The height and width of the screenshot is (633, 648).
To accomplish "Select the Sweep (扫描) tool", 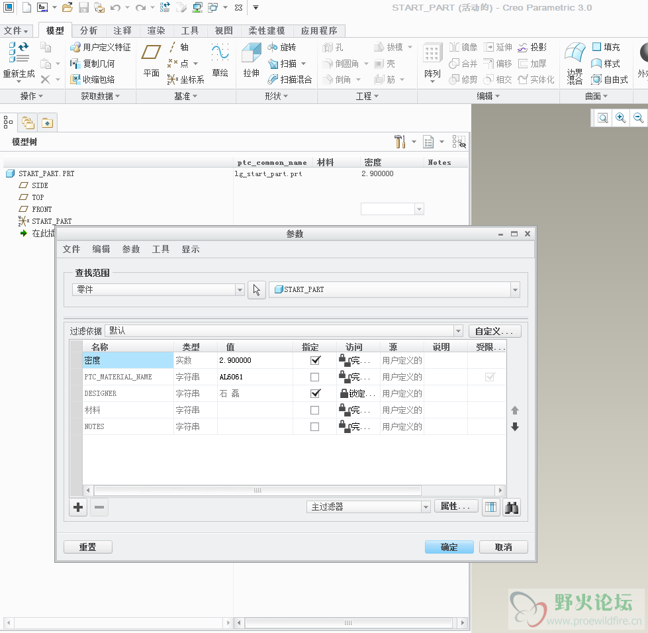I will coord(282,64).
